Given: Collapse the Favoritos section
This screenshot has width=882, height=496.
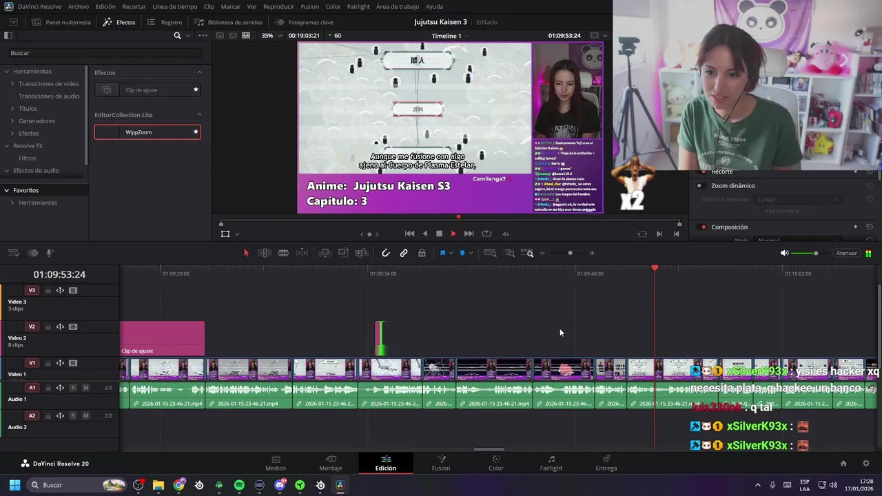Looking at the screenshot, I should pyautogui.click(x=7, y=190).
